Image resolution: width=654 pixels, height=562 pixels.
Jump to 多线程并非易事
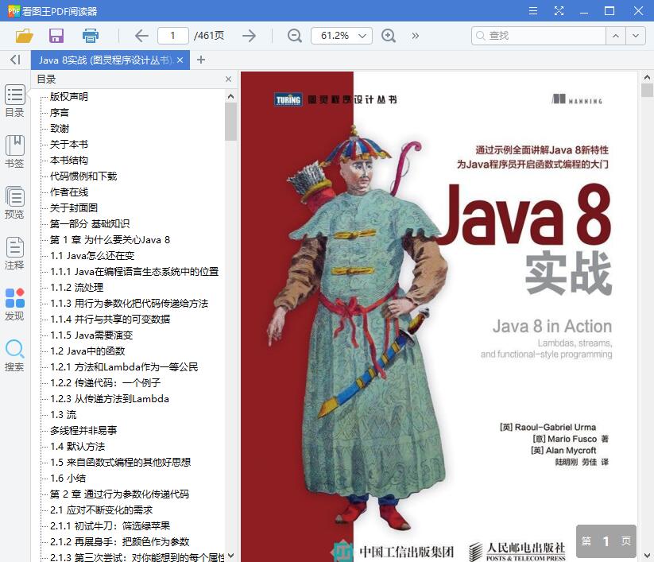(83, 431)
